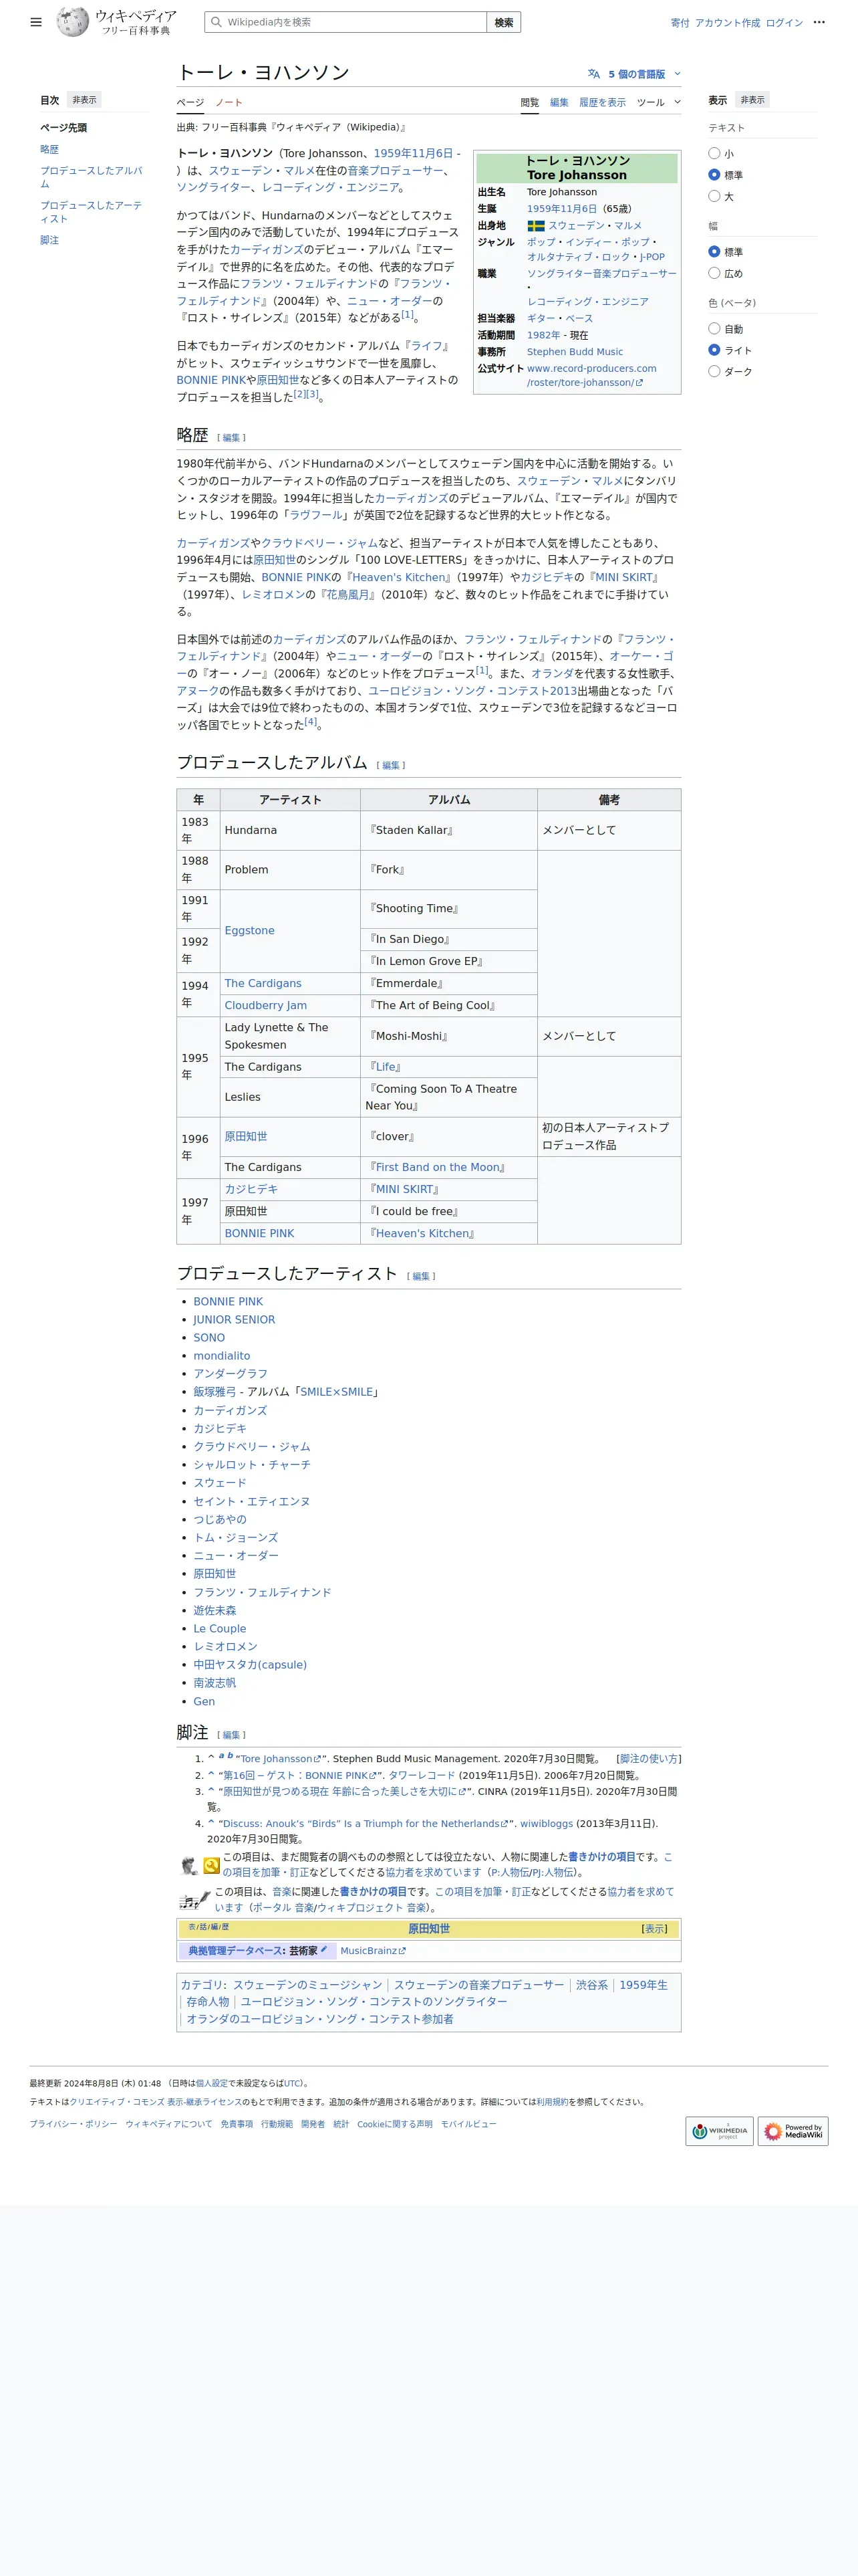The height and width of the screenshot is (2576, 858).
Task: Open プライバシー・ポリシー footer link
Action: (73, 2123)
